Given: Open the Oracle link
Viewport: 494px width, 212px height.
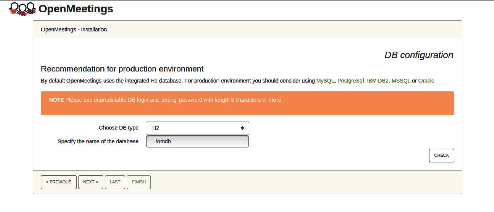Looking at the screenshot, I should [x=426, y=81].
